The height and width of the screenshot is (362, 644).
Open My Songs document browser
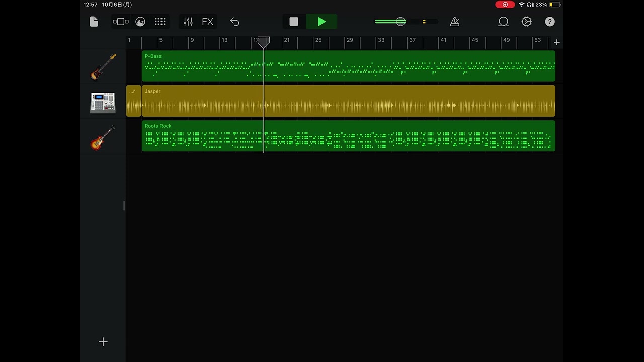(x=94, y=22)
